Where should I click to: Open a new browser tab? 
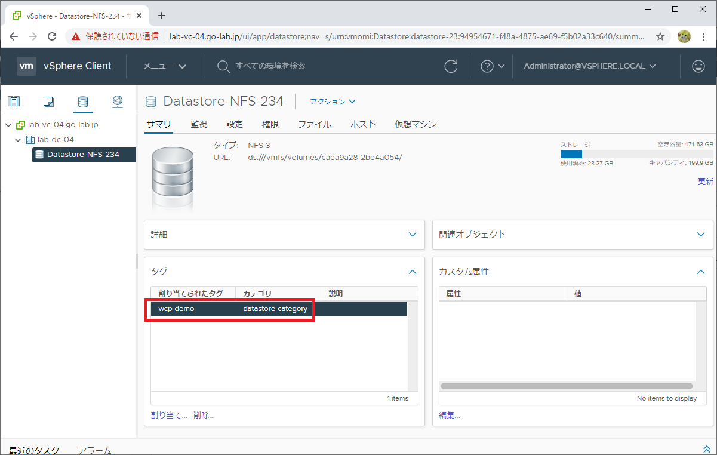161,16
